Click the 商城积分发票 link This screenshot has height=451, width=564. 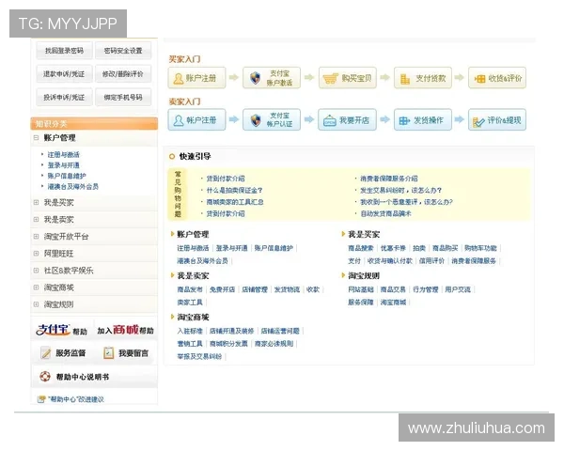[228, 344]
